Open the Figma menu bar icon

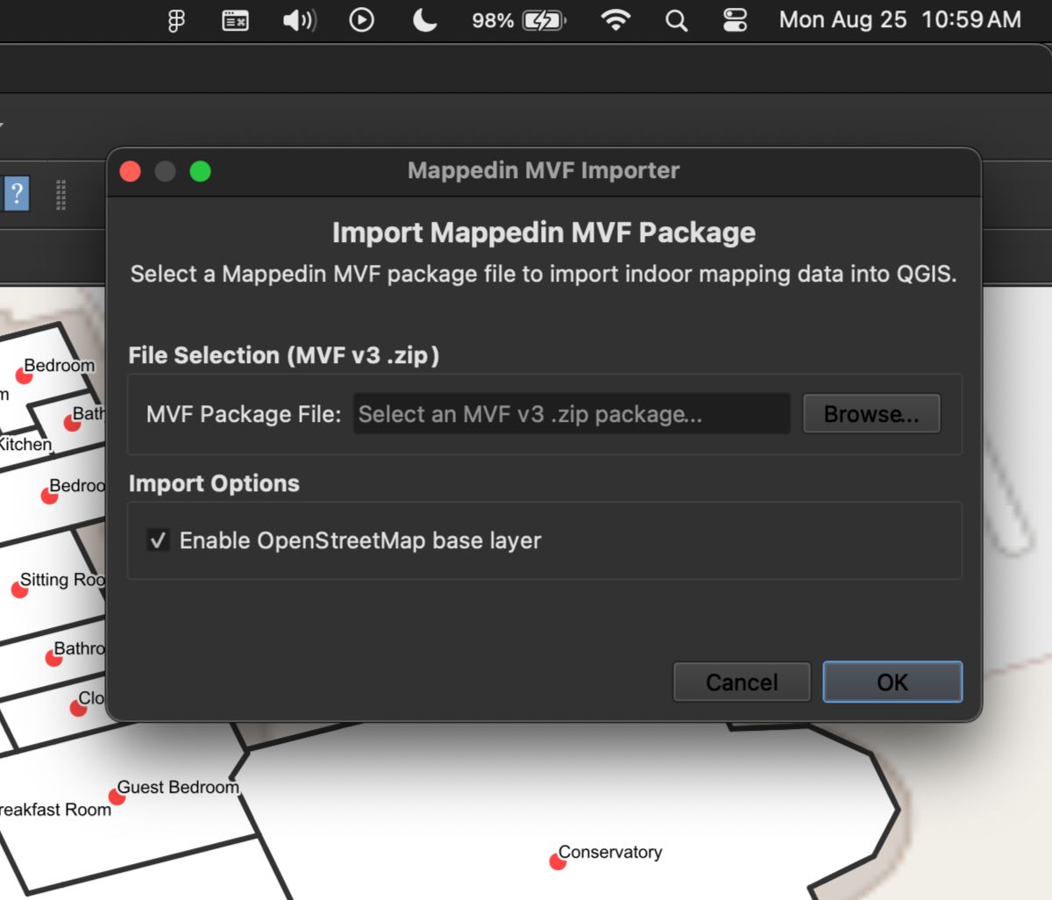point(176,20)
